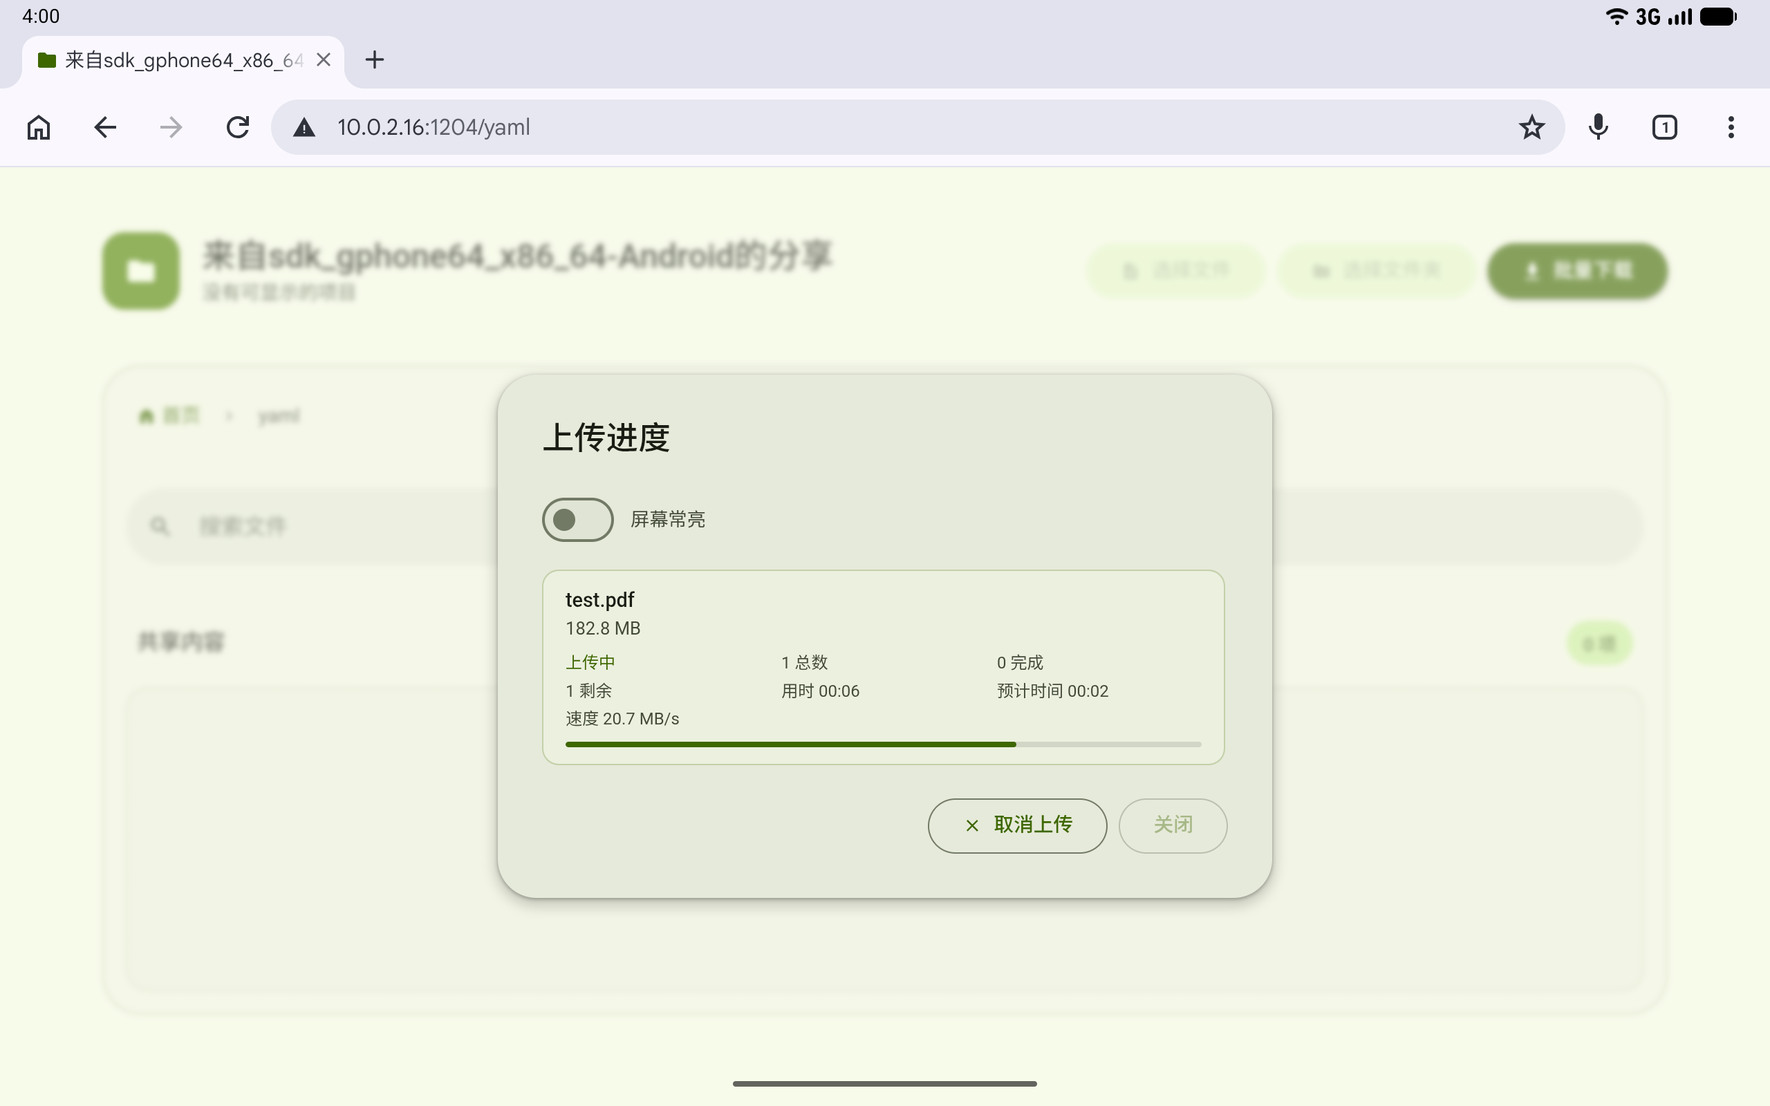Navigate back with the back arrow

tap(105, 127)
